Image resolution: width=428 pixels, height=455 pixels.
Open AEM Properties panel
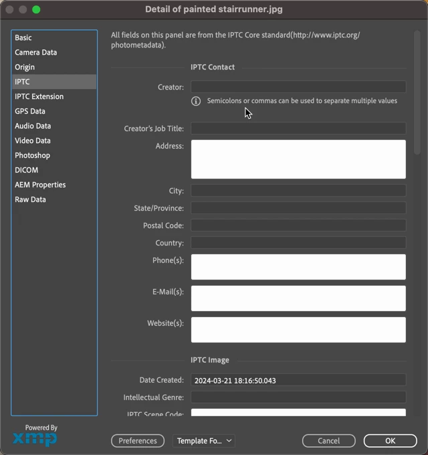pos(54,185)
